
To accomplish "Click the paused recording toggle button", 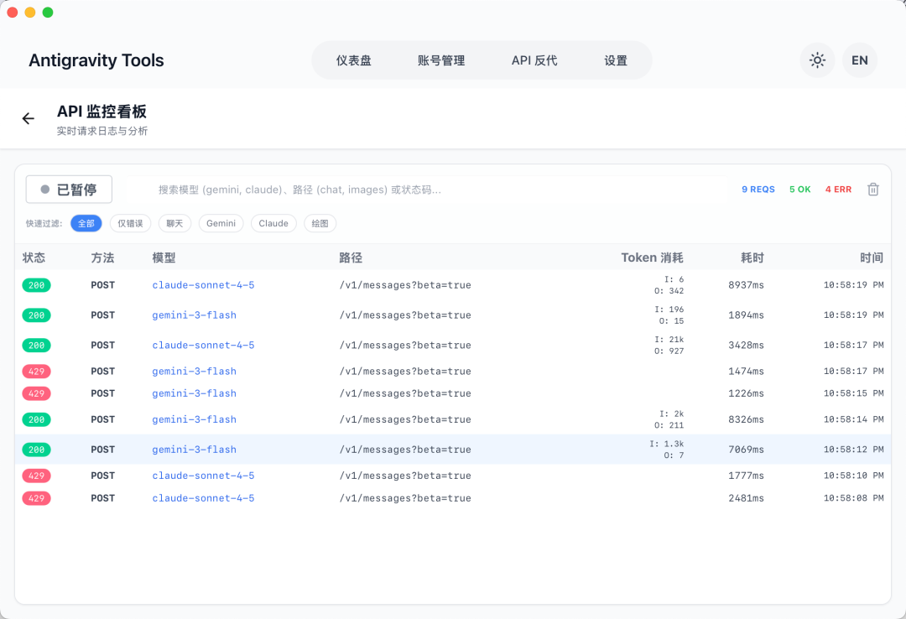I will 69,190.
